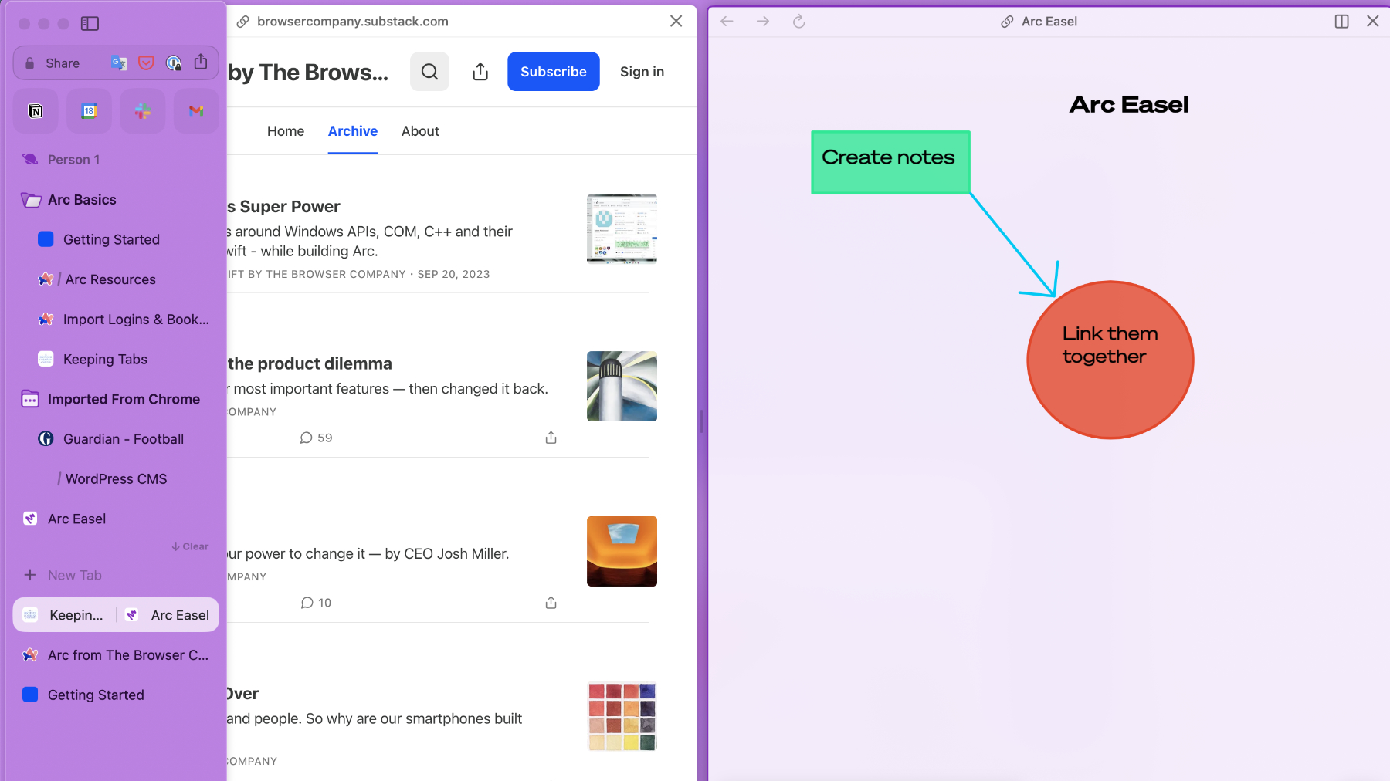
Task: Click the Substack search icon button
Action: 429,72
